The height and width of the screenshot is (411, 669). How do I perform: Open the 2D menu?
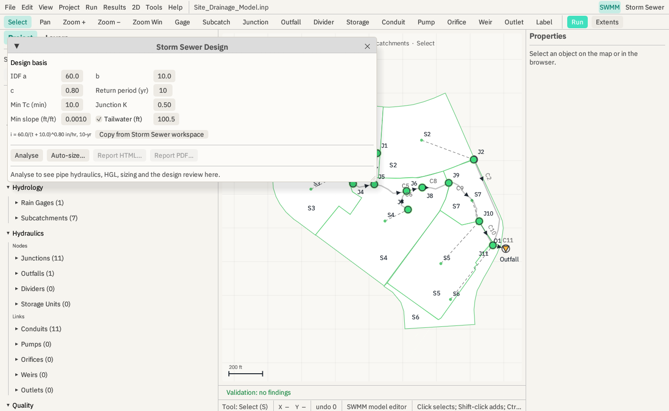(136, 7)
